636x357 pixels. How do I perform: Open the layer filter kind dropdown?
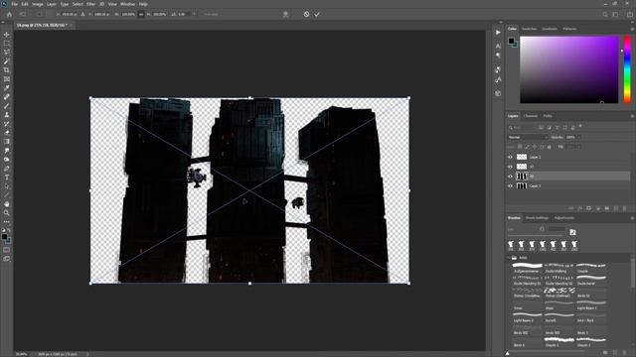(522, 128)
